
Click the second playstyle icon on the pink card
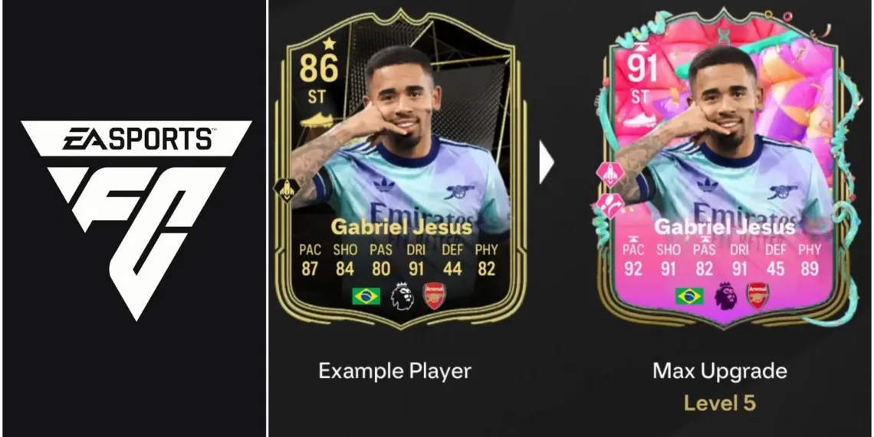609,205
